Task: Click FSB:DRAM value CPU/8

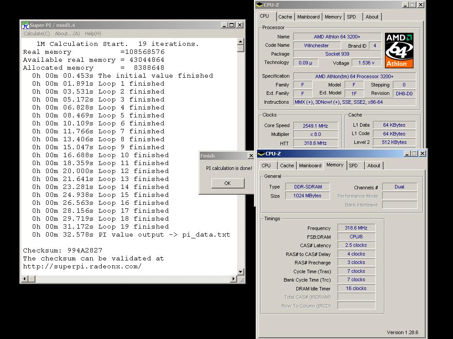Action: coord(356,237)
